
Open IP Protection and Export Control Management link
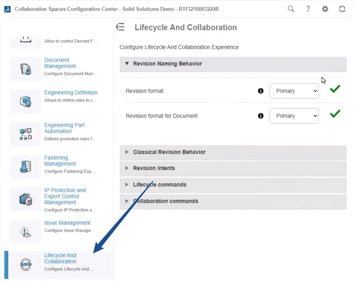(65, 196)
